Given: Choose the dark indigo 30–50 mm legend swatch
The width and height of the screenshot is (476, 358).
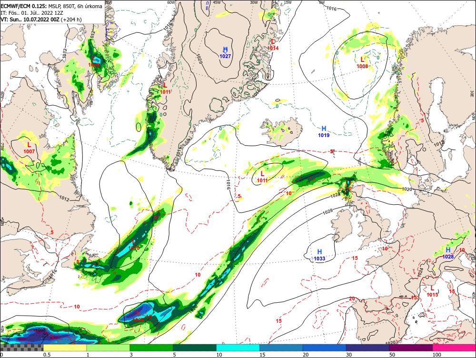Looking at the screenshot, I should (x=367, y=348).
